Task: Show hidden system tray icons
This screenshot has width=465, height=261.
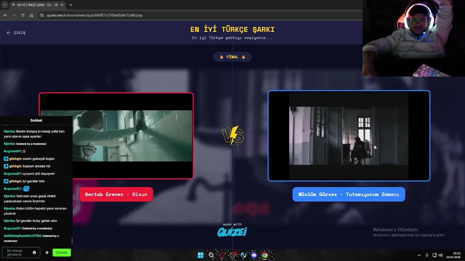Action: coord(419,255)
